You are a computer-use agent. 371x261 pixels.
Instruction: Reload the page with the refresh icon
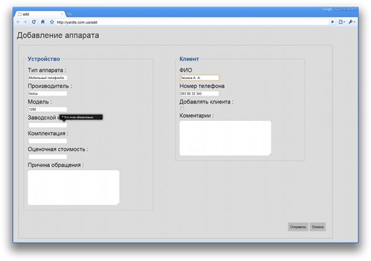(34, 22)
